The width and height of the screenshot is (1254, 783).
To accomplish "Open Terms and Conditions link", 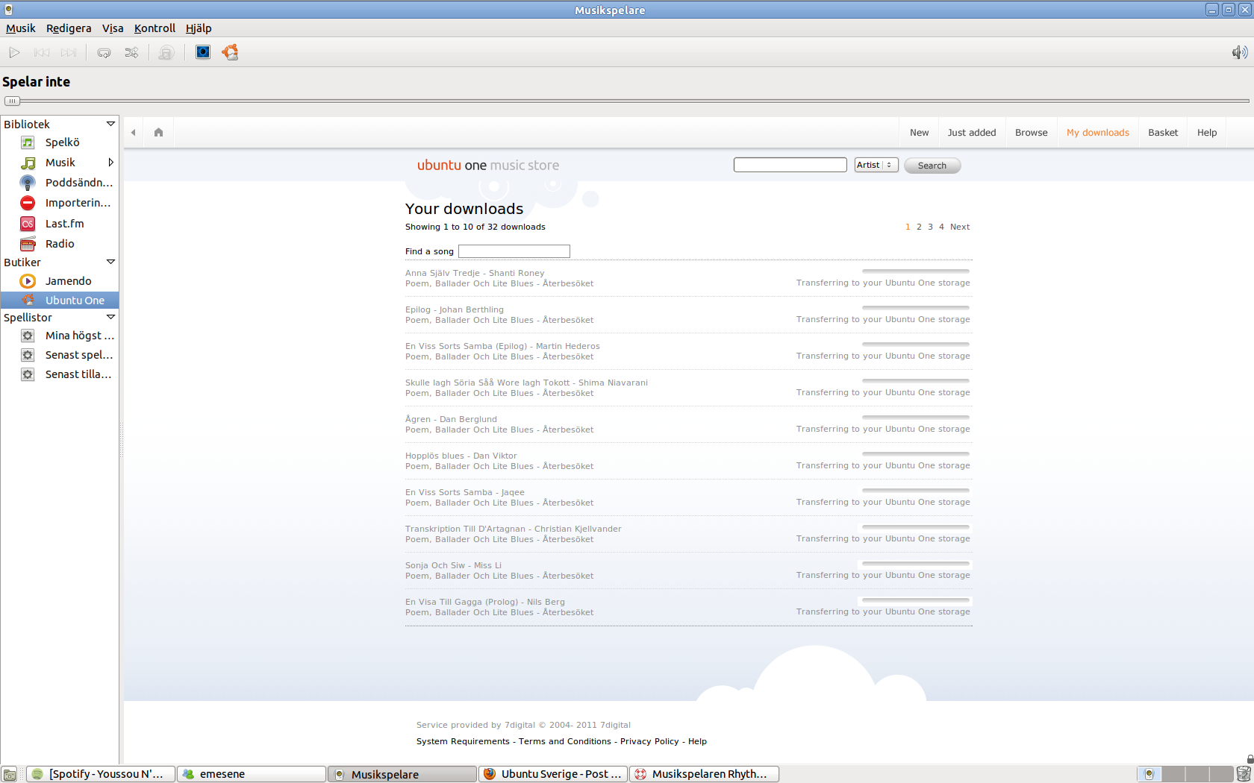I will tap(564, 741).
